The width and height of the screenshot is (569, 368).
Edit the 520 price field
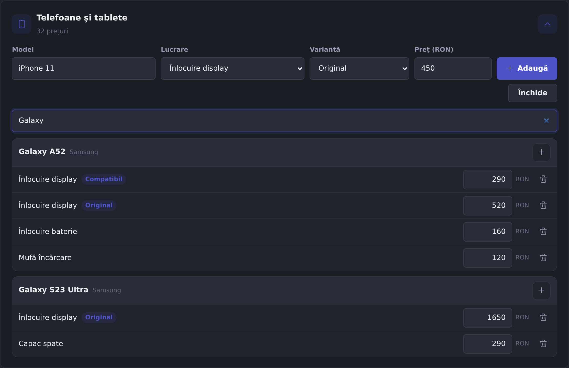(487, 206)
